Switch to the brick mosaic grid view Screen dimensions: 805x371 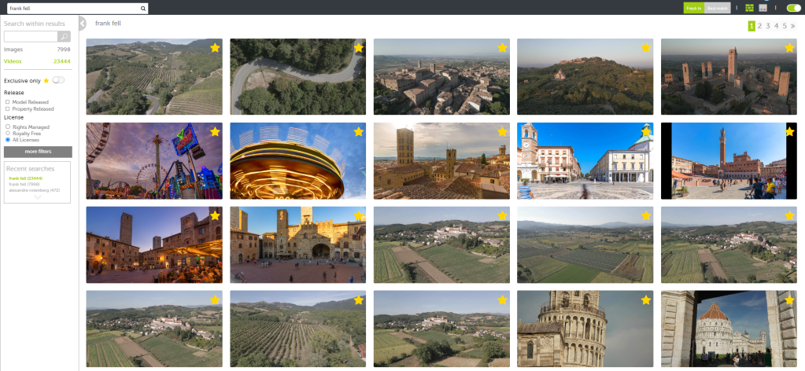[749, 8]
